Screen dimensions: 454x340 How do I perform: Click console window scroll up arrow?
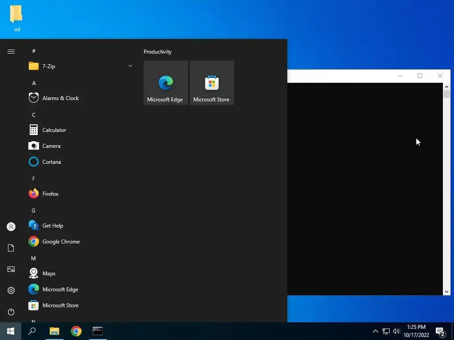coord(446,87)
